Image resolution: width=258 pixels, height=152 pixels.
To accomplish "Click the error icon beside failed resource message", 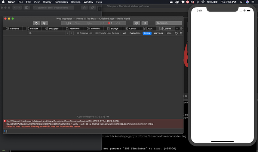I will pyautogui.click(x=4, y=121).
